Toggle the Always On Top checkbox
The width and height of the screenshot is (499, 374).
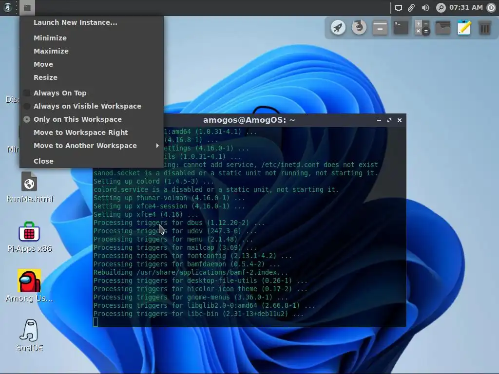click(x=27, y=93)
